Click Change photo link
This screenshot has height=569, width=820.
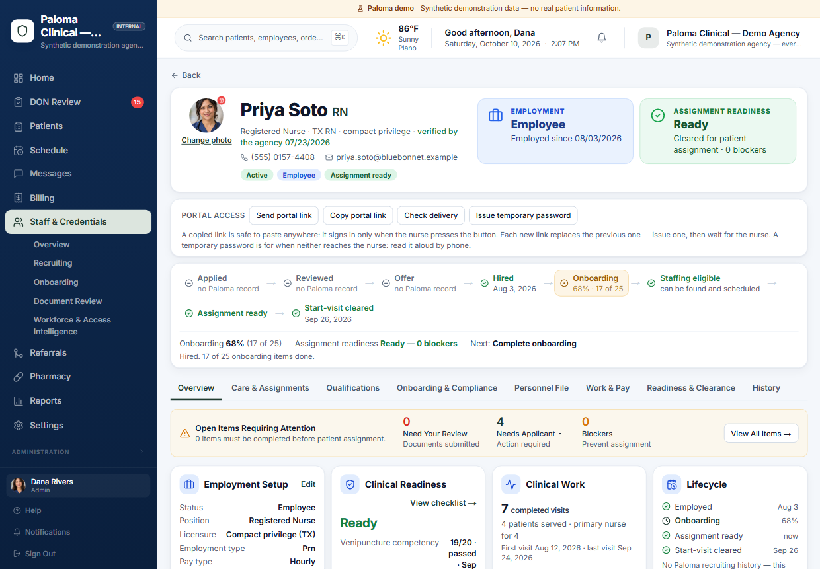coord(207,140)
